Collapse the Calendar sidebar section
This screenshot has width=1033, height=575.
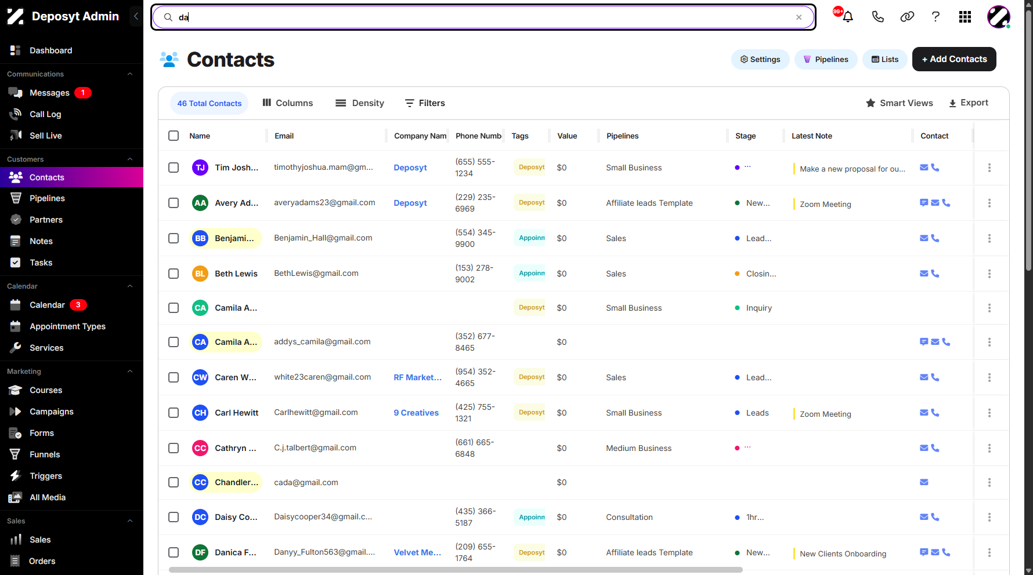click(130, 286)
